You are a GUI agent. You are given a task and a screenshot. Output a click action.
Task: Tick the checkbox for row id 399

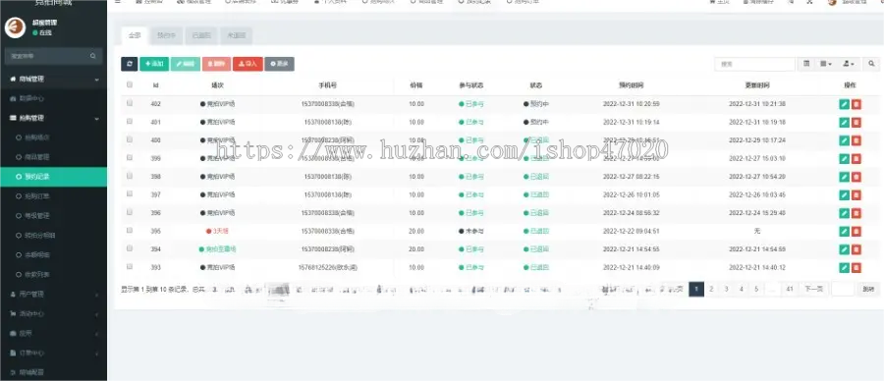(x=130, y=157)
